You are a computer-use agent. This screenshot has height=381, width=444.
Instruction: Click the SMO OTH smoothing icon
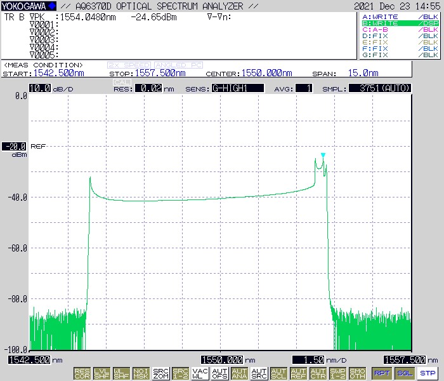(x=357, y=373)
